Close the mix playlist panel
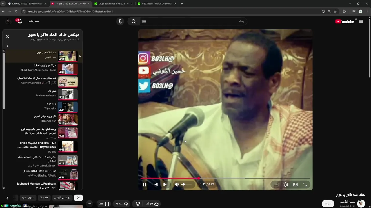The height and width of the screenshot is (208, 371). [x=8, y=36]
